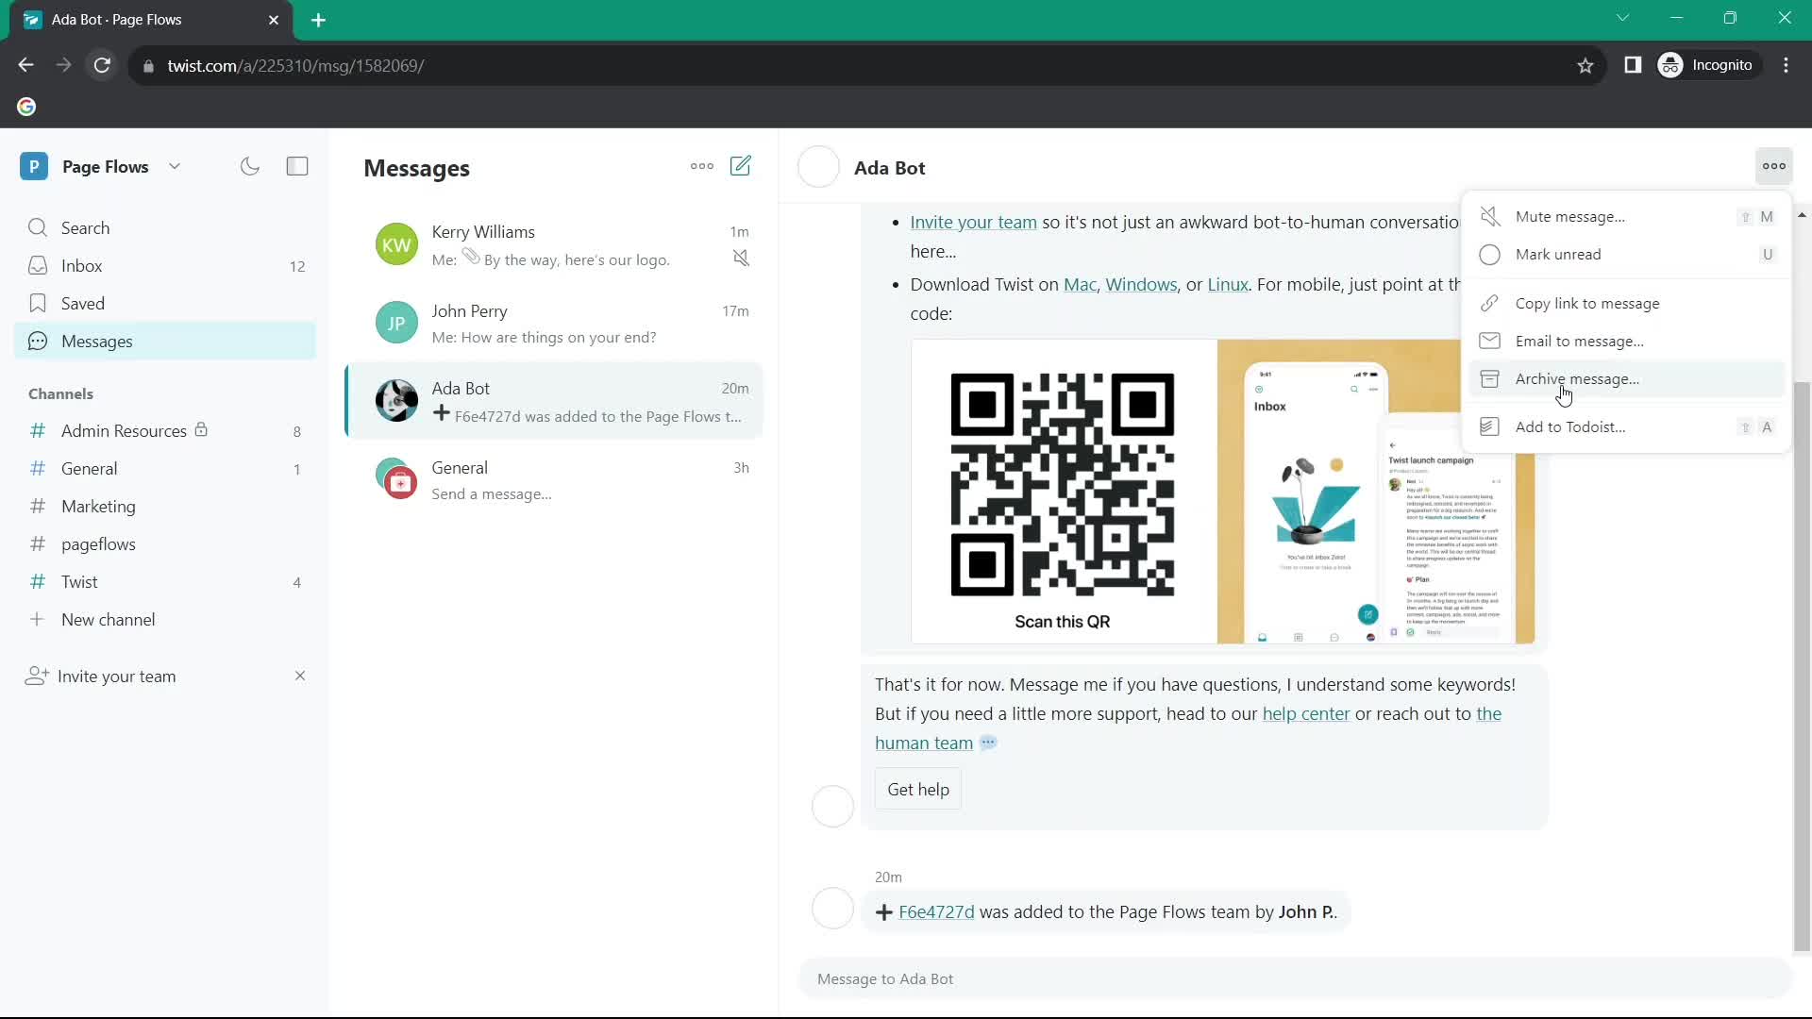Dismiss the Invite your team prompt
1812x1019 pixels.
300,676
